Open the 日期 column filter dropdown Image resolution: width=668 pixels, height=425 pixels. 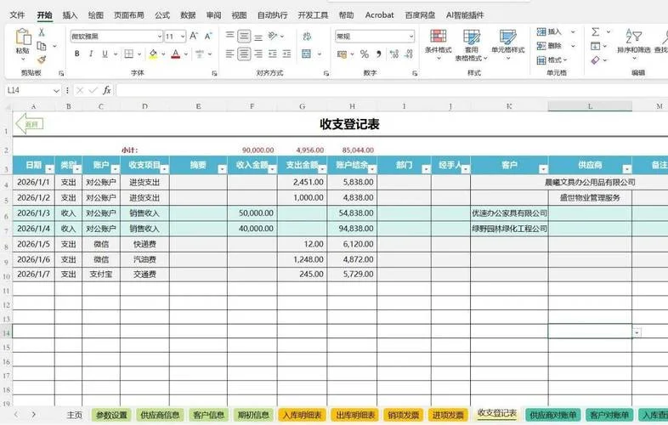point(49,169)
